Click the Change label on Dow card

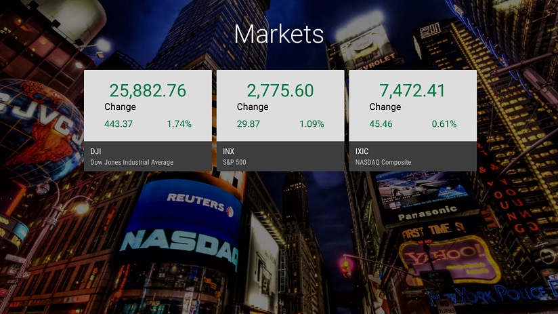pyautogui.click(x=120, y=106)
